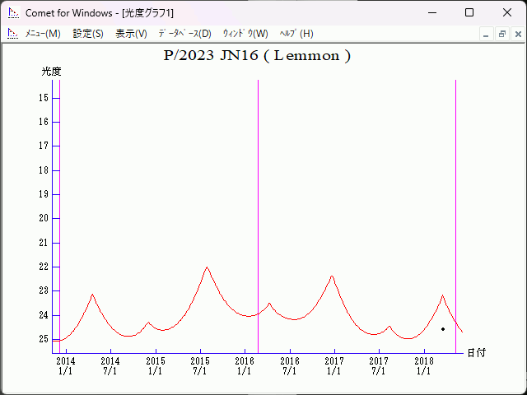527x395 pixels.
Task: Click the highest red curve peak near 2015 7/1
Action: click(207, 267)
